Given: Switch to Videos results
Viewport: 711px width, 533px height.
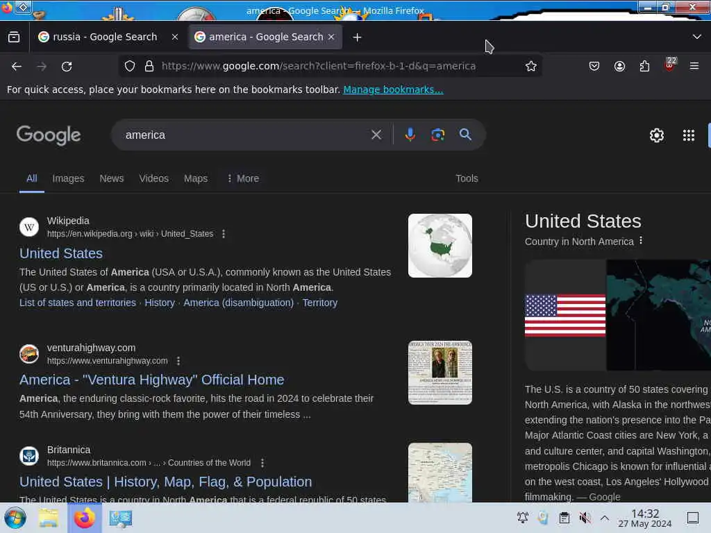Looking at the screenshot, I should click(153, 178).
